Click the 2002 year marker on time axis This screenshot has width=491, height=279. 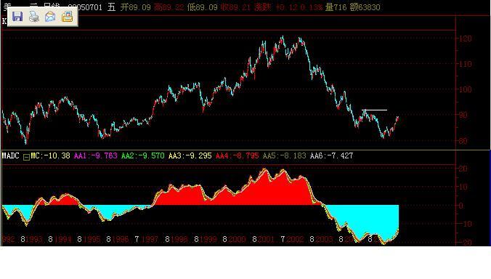[x=296, y=240]
